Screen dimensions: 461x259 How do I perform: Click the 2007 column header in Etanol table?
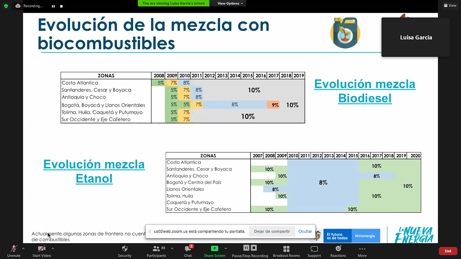257,156
